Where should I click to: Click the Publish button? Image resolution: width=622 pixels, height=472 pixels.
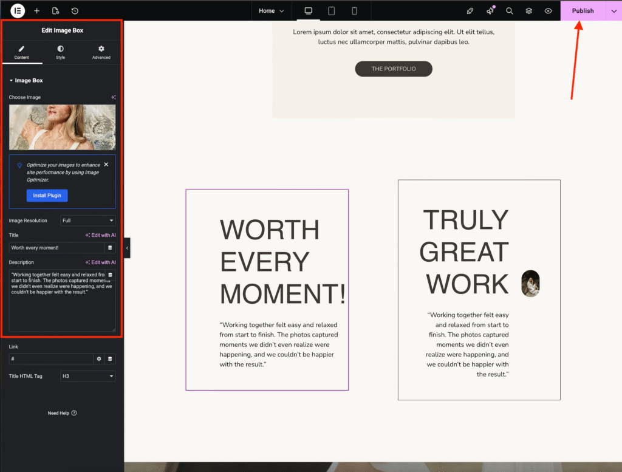(x=583, y=11)
